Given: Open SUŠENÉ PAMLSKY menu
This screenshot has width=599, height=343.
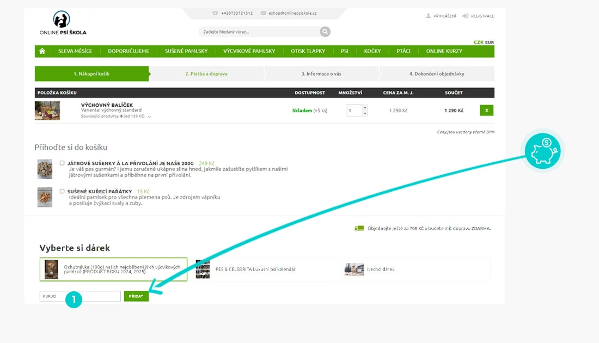Looking at the screenshot, I should coord(186,51).
